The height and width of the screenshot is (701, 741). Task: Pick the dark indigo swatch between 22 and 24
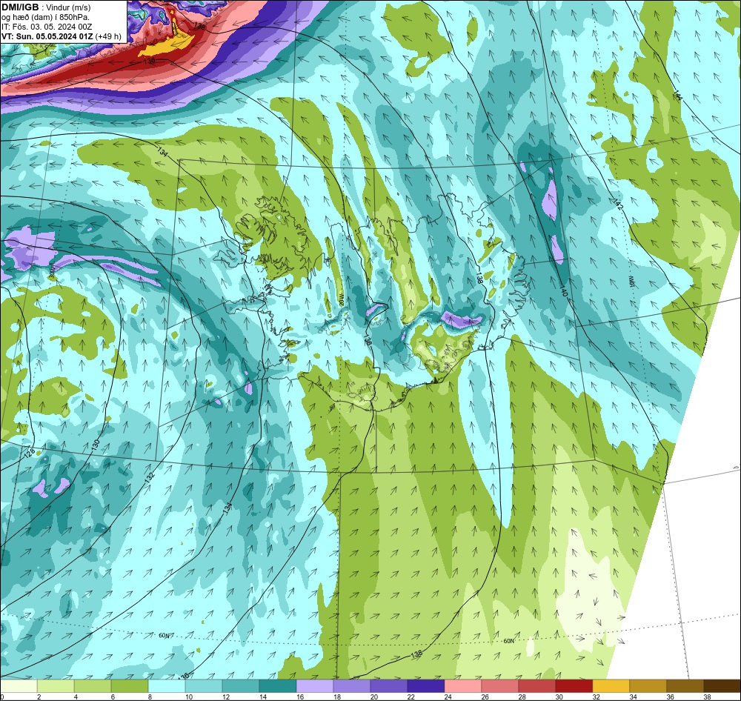426,686
